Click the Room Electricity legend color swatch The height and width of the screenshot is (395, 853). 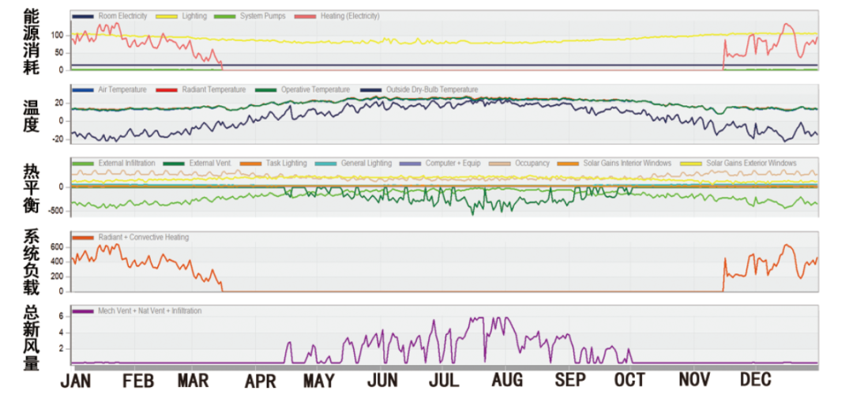tap(83, 17)
